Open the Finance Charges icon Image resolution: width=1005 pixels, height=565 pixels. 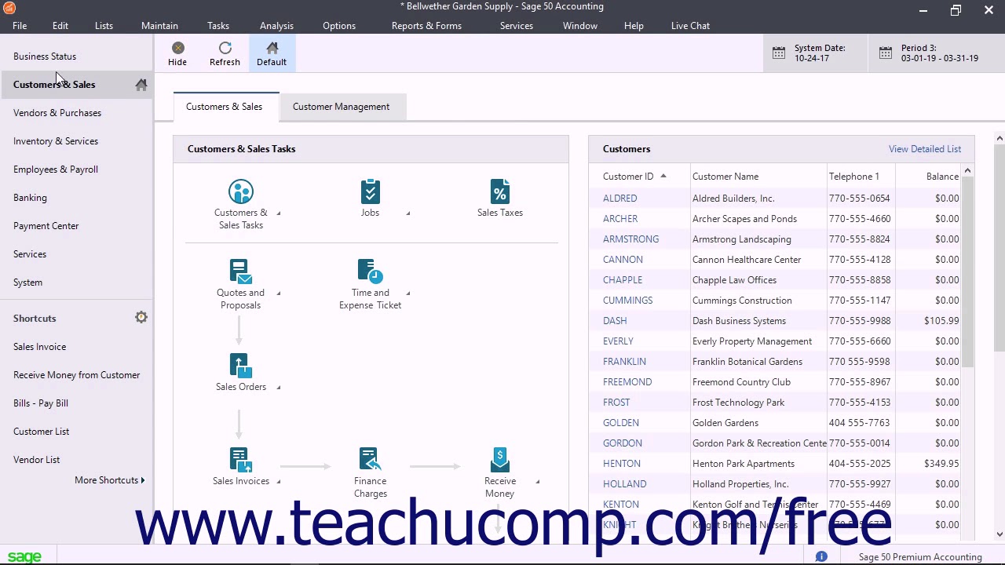coord(370,461)
